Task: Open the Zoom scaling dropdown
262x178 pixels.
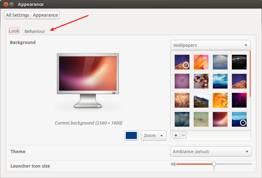Action: tap(153, 135)
